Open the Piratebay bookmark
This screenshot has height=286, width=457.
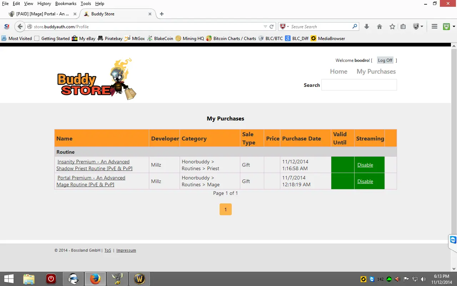(x=110, y=39)
